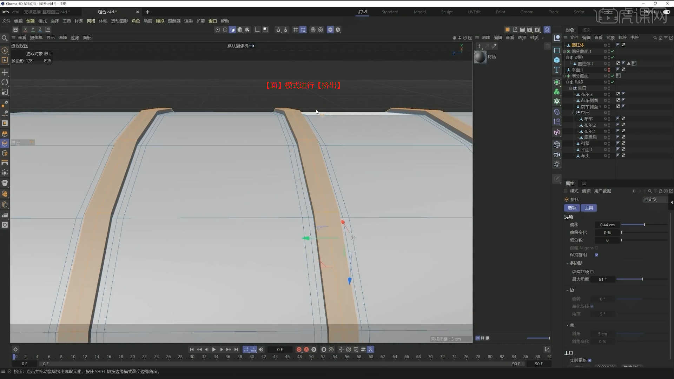Toggle timeline sound speaker icon
Image resolution: width=674 pixels, height=379 pixels.
click(261, 350)
